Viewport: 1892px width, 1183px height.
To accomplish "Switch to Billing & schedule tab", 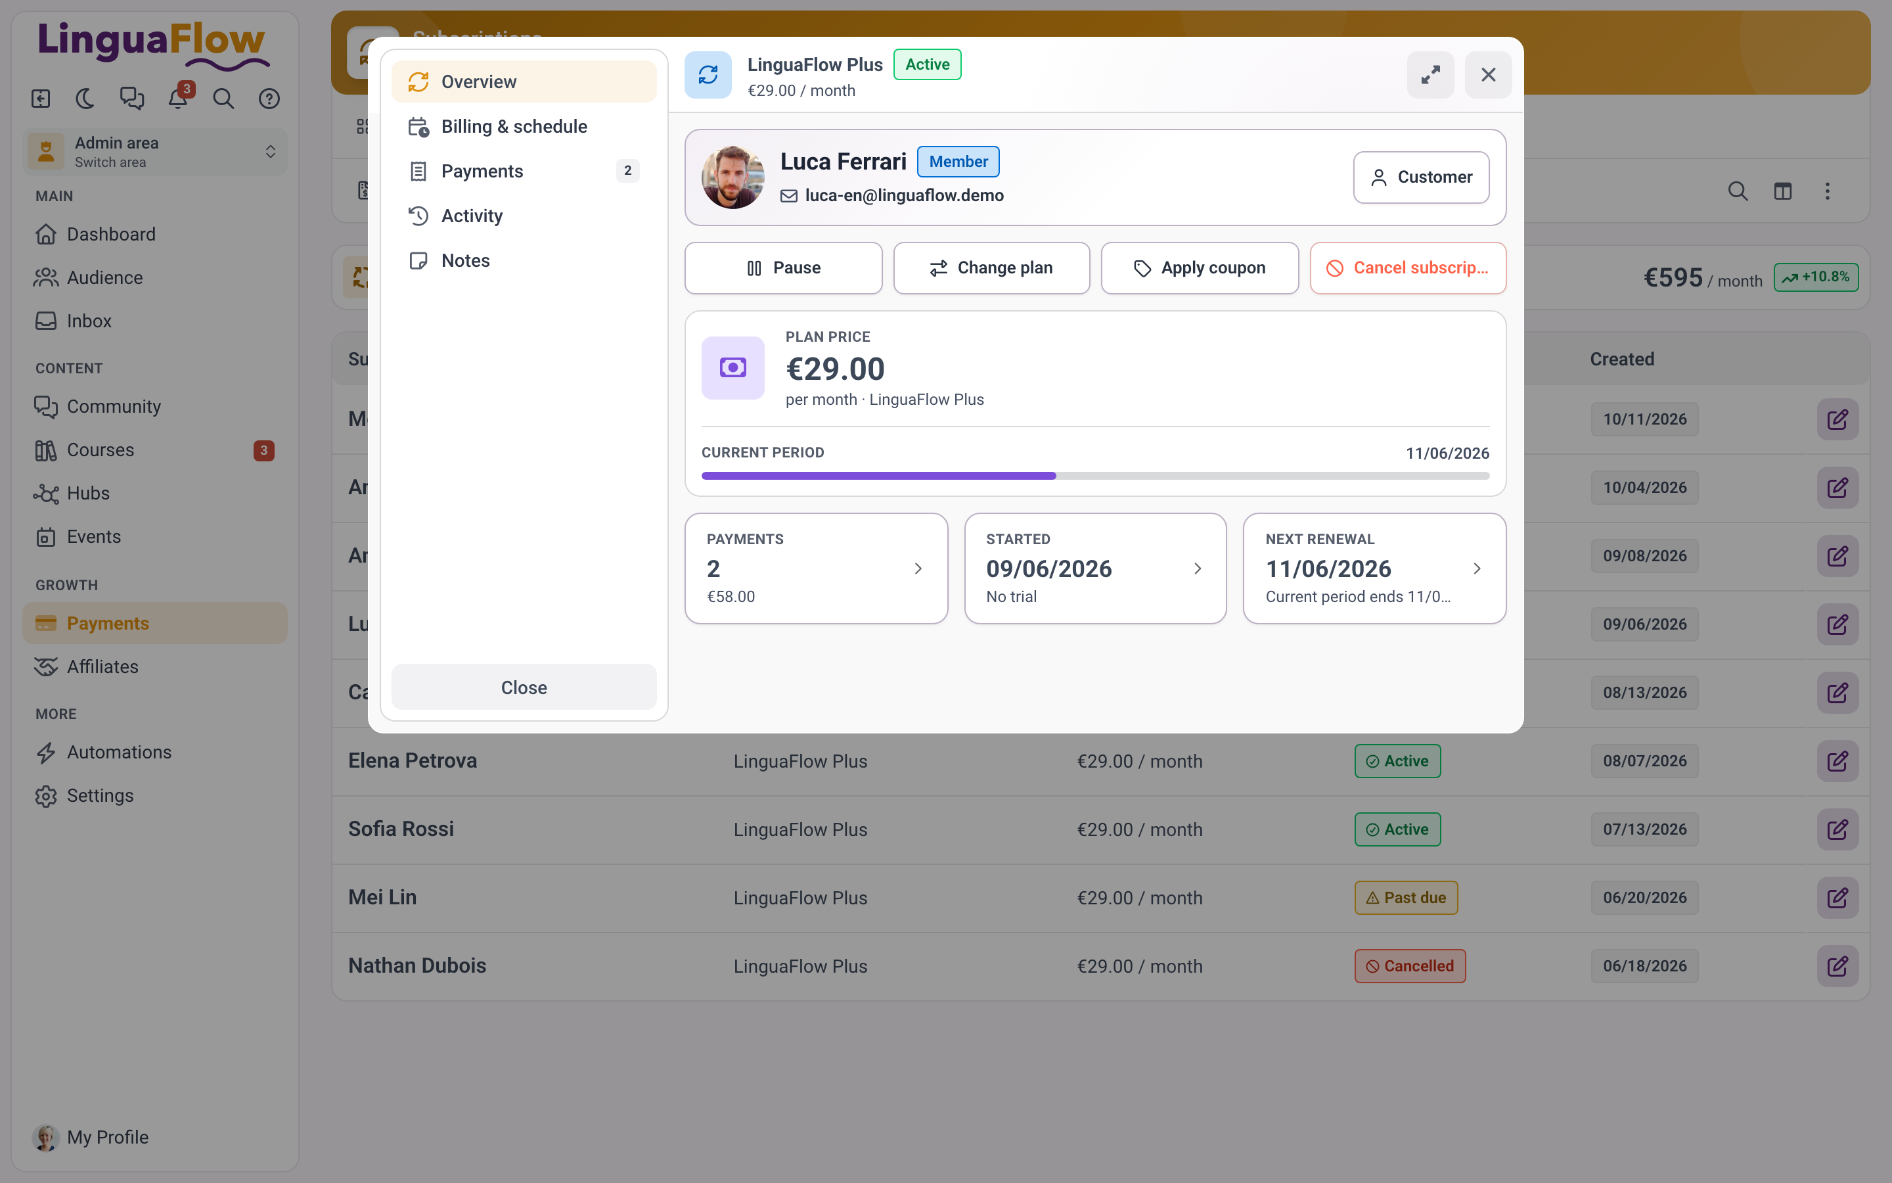I will point(524,127).
